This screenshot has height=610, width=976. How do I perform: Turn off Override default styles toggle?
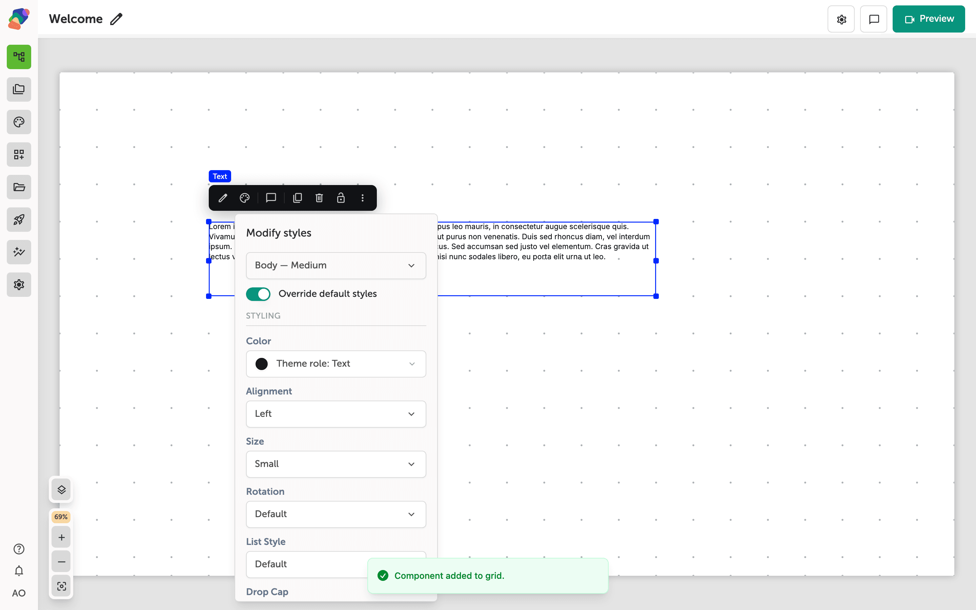coord(258,294)
